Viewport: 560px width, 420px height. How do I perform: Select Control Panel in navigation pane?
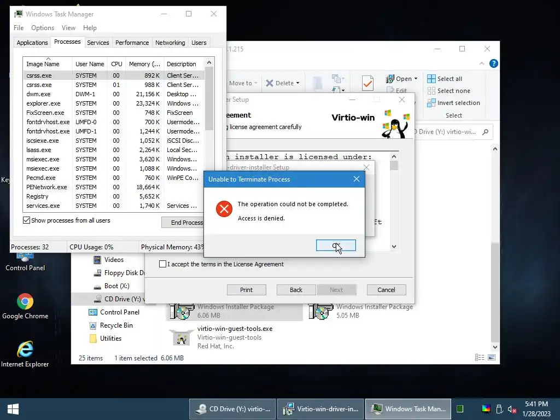click(x=114, y=312)
